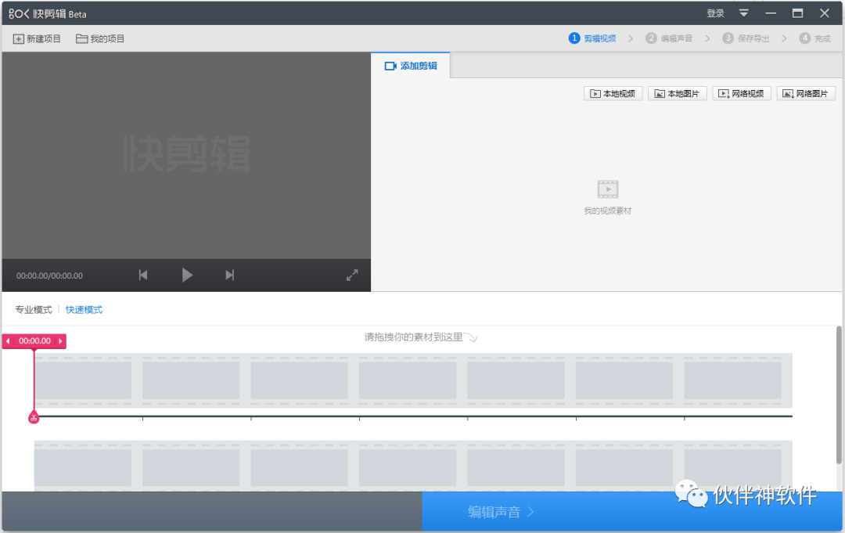Go to step 4 完成
The image size is (845, 533).
coord(814,38)
